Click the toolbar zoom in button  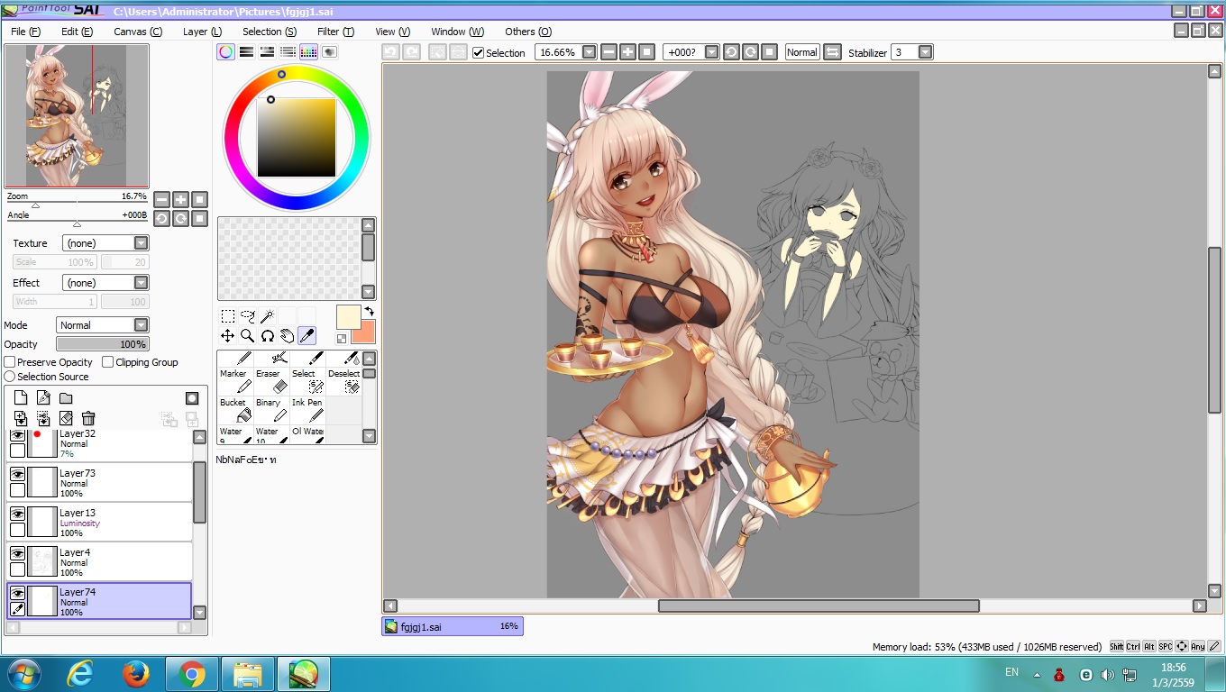pyautogui.click(x=627, y=52)
